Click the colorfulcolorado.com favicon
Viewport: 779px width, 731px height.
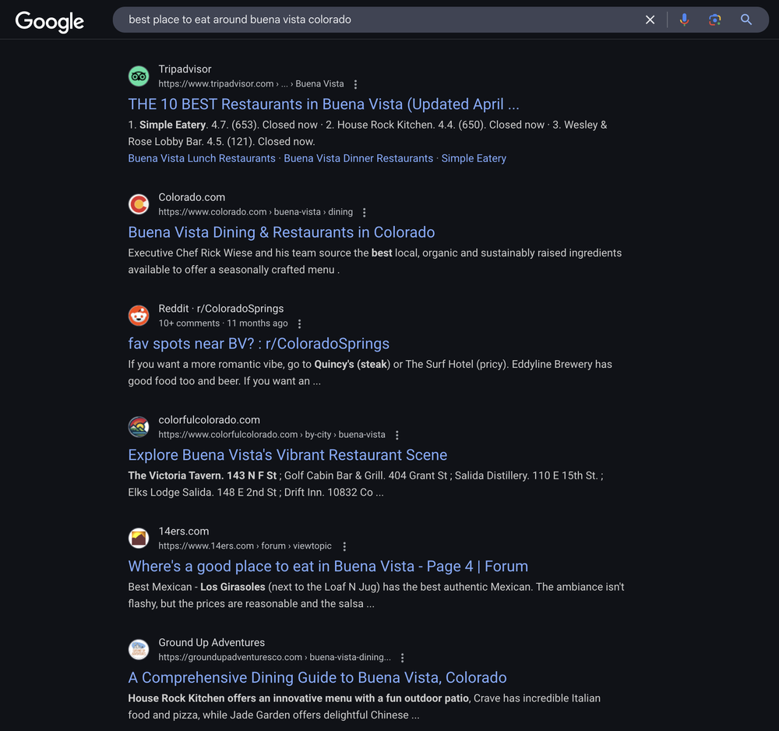point(139,427)
